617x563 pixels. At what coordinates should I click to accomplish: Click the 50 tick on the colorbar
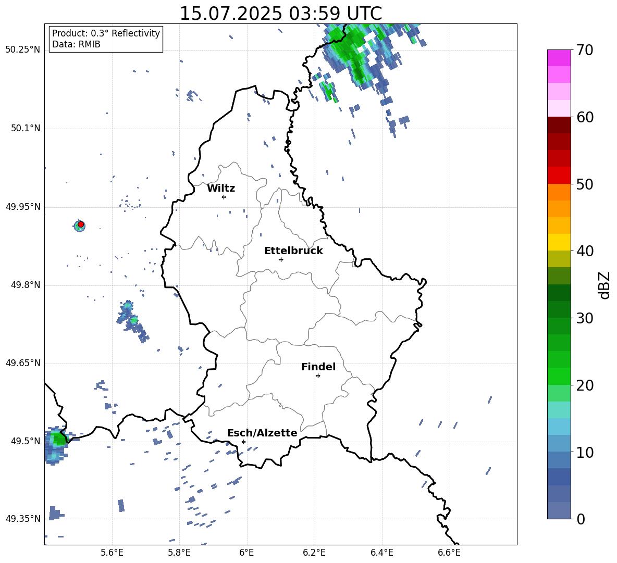click(x=585, y=184)
